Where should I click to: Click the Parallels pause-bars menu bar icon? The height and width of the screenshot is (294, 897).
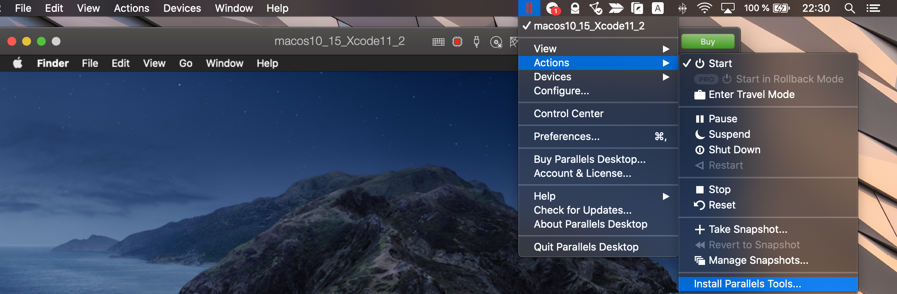pos(529,8)
